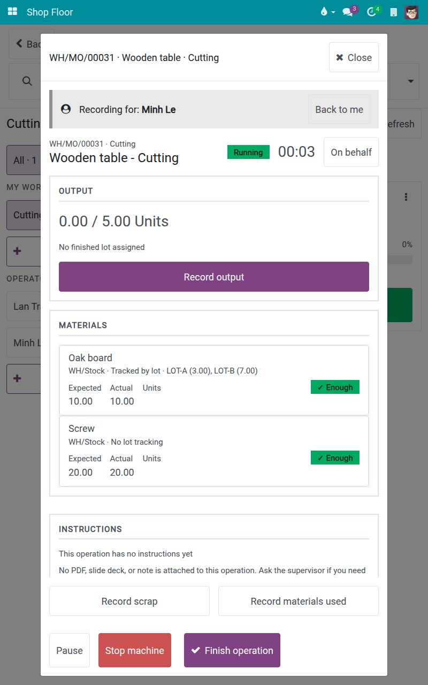The width and height of the screenshot is (428, 685).
Task: Click the On behalf button
Action: 351,152
